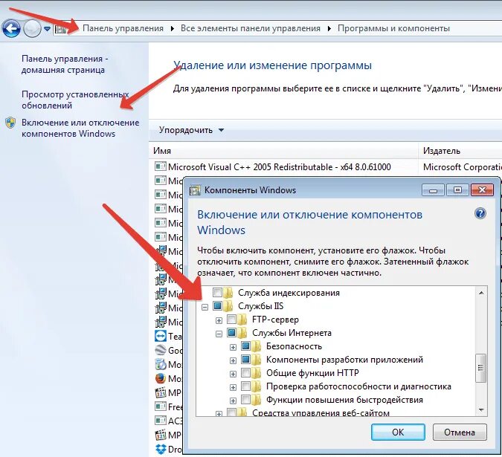Click folder icon of 'Службы Интернета'
The height and width of the screenshot is (457, 502).
(x=242, y=333)
